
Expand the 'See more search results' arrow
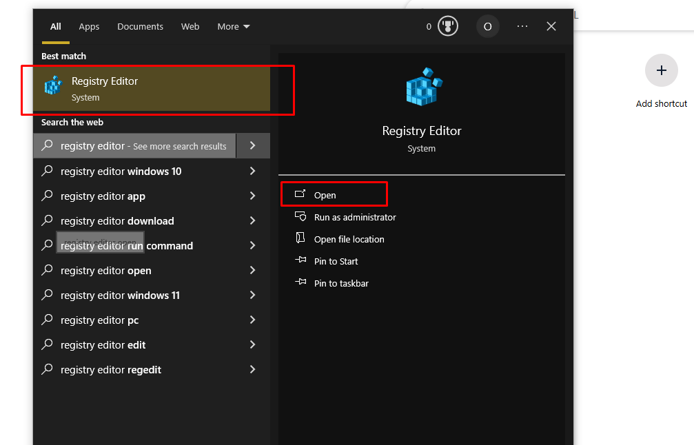point(253,145)
